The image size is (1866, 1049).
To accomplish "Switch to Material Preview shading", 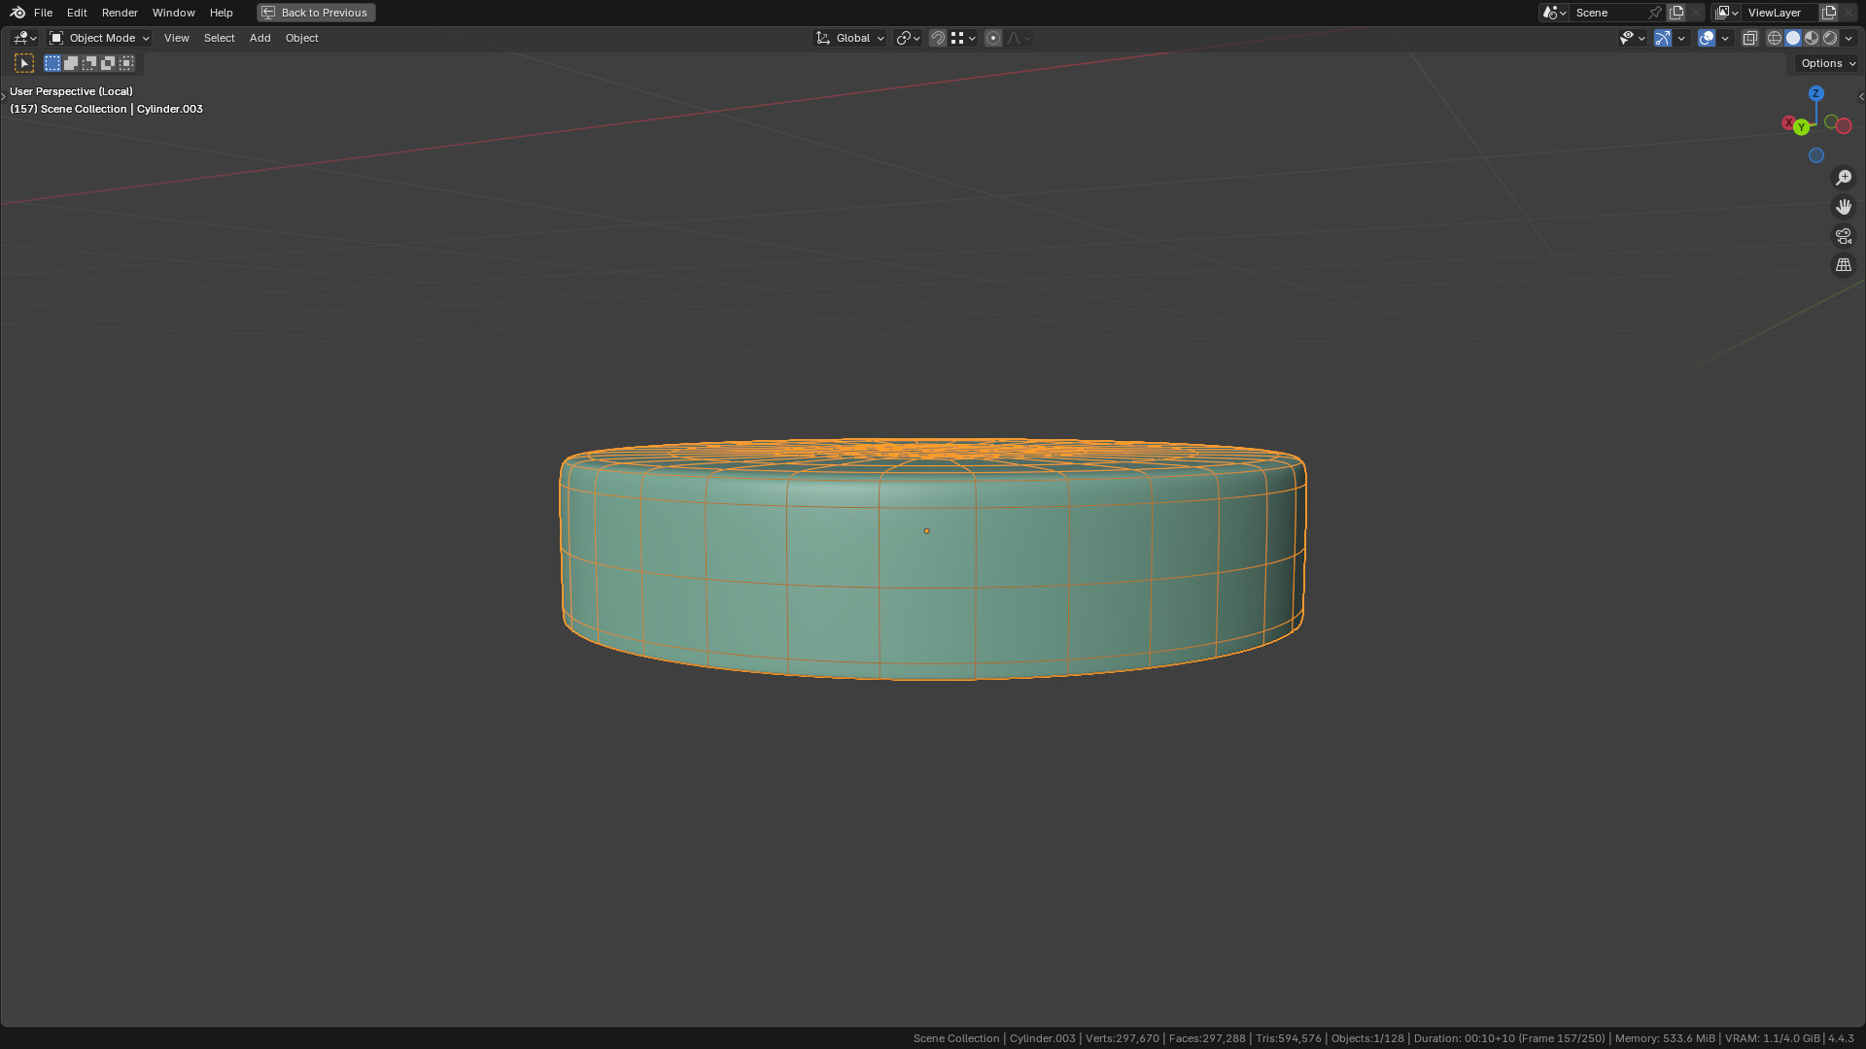I will 1812,38.
